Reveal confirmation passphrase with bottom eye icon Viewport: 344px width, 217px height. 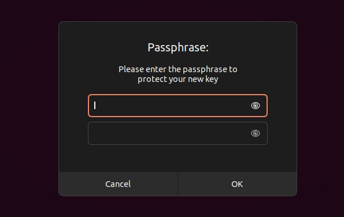[x=256, y=133]
